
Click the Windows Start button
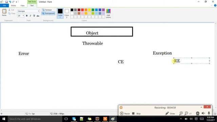pos(4,119)
